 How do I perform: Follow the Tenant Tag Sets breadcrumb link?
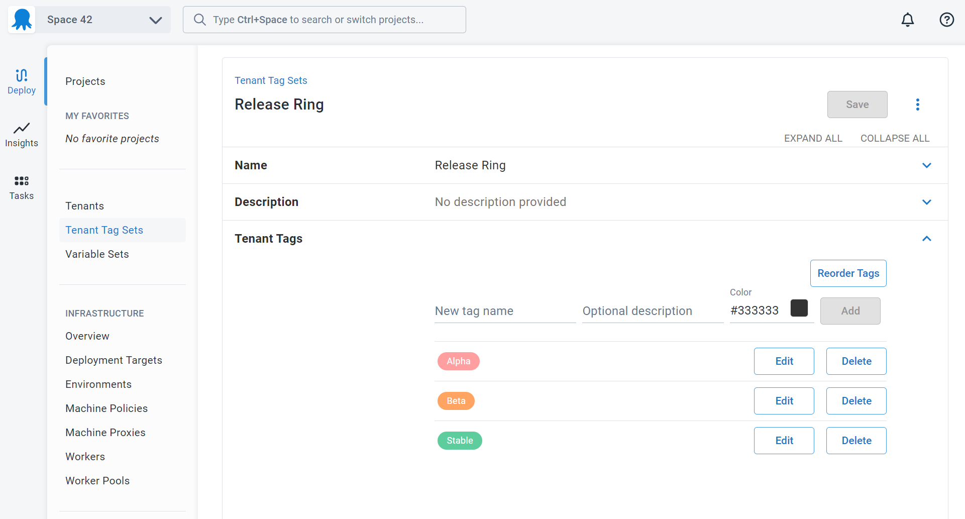coord(271,80)
